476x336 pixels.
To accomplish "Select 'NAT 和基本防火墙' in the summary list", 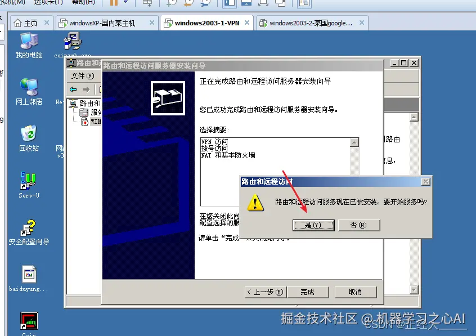I will [x=228, y=155].
